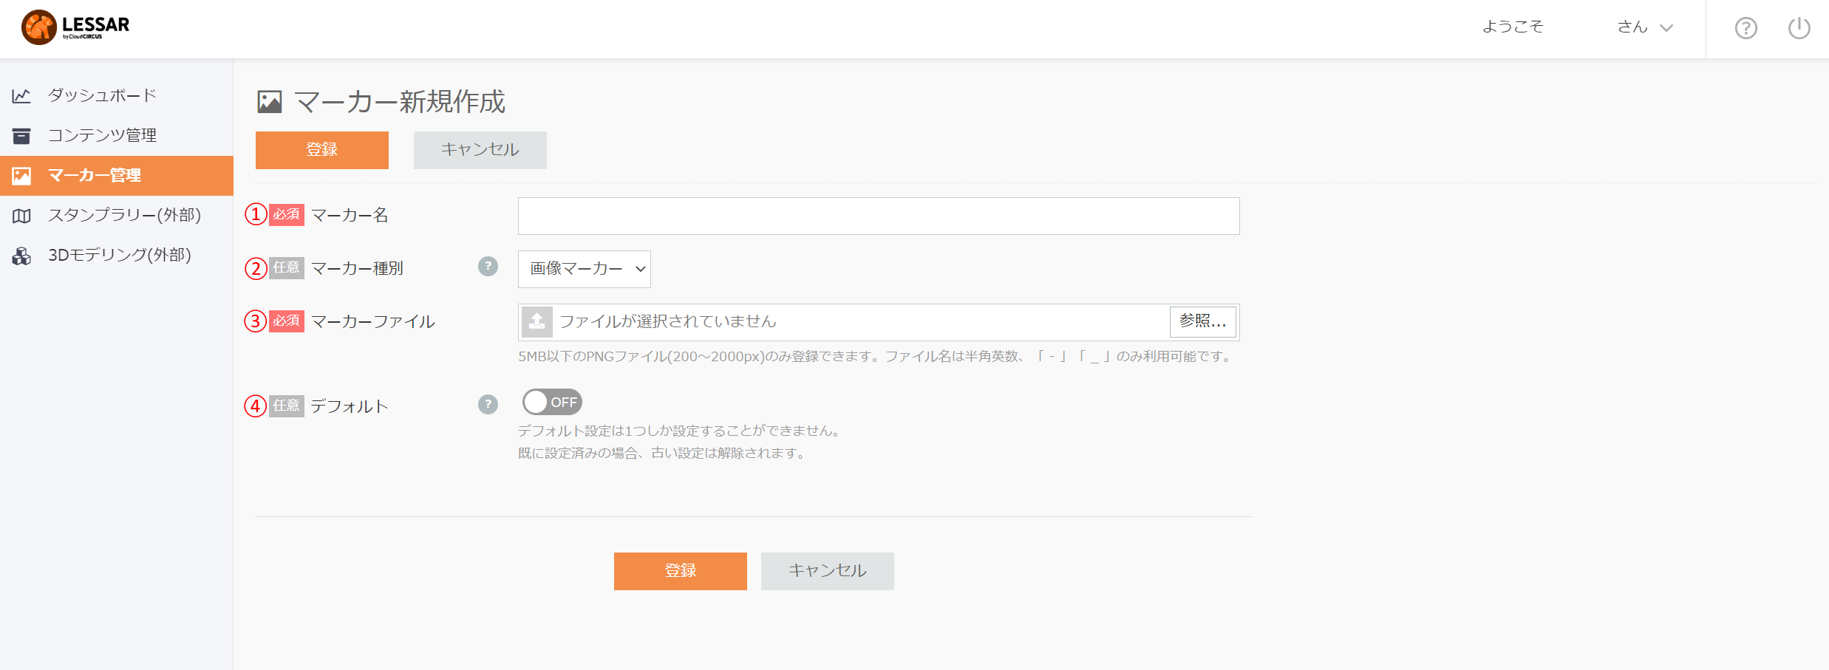Image resolution: width=1829 pixels, height=670 pixels.
Task: Click the コンテンツ管理 archive box icon
Action: (21, 135)
